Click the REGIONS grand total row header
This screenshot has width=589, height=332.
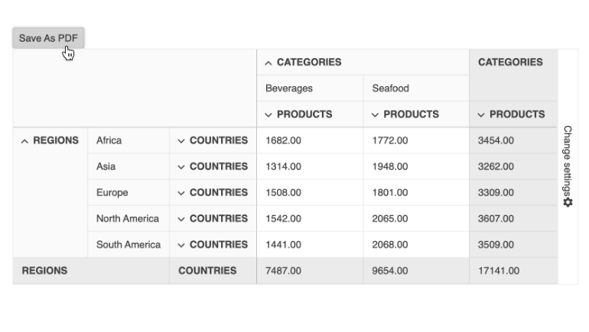44,271
